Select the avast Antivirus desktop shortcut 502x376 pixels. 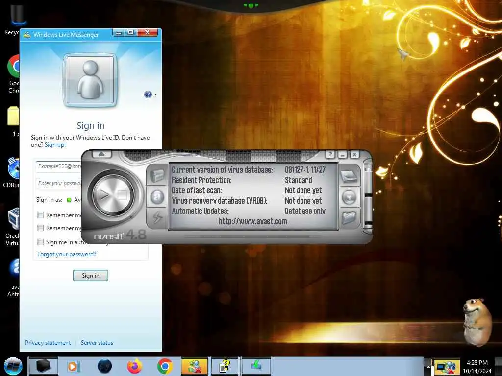[x=13, y=278]
